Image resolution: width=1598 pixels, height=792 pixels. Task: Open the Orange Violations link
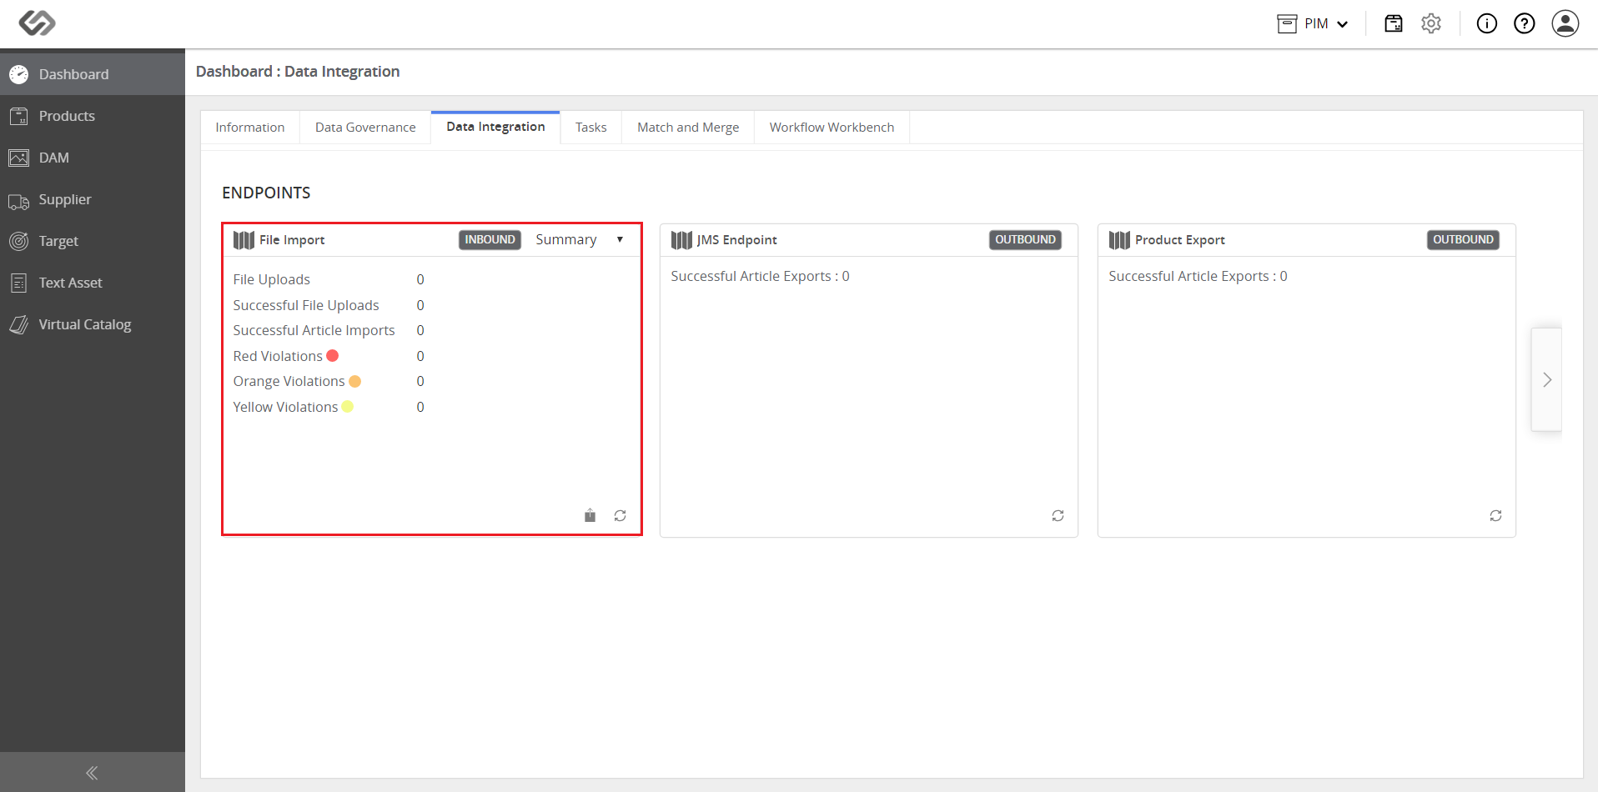click(x=289, y=381)
